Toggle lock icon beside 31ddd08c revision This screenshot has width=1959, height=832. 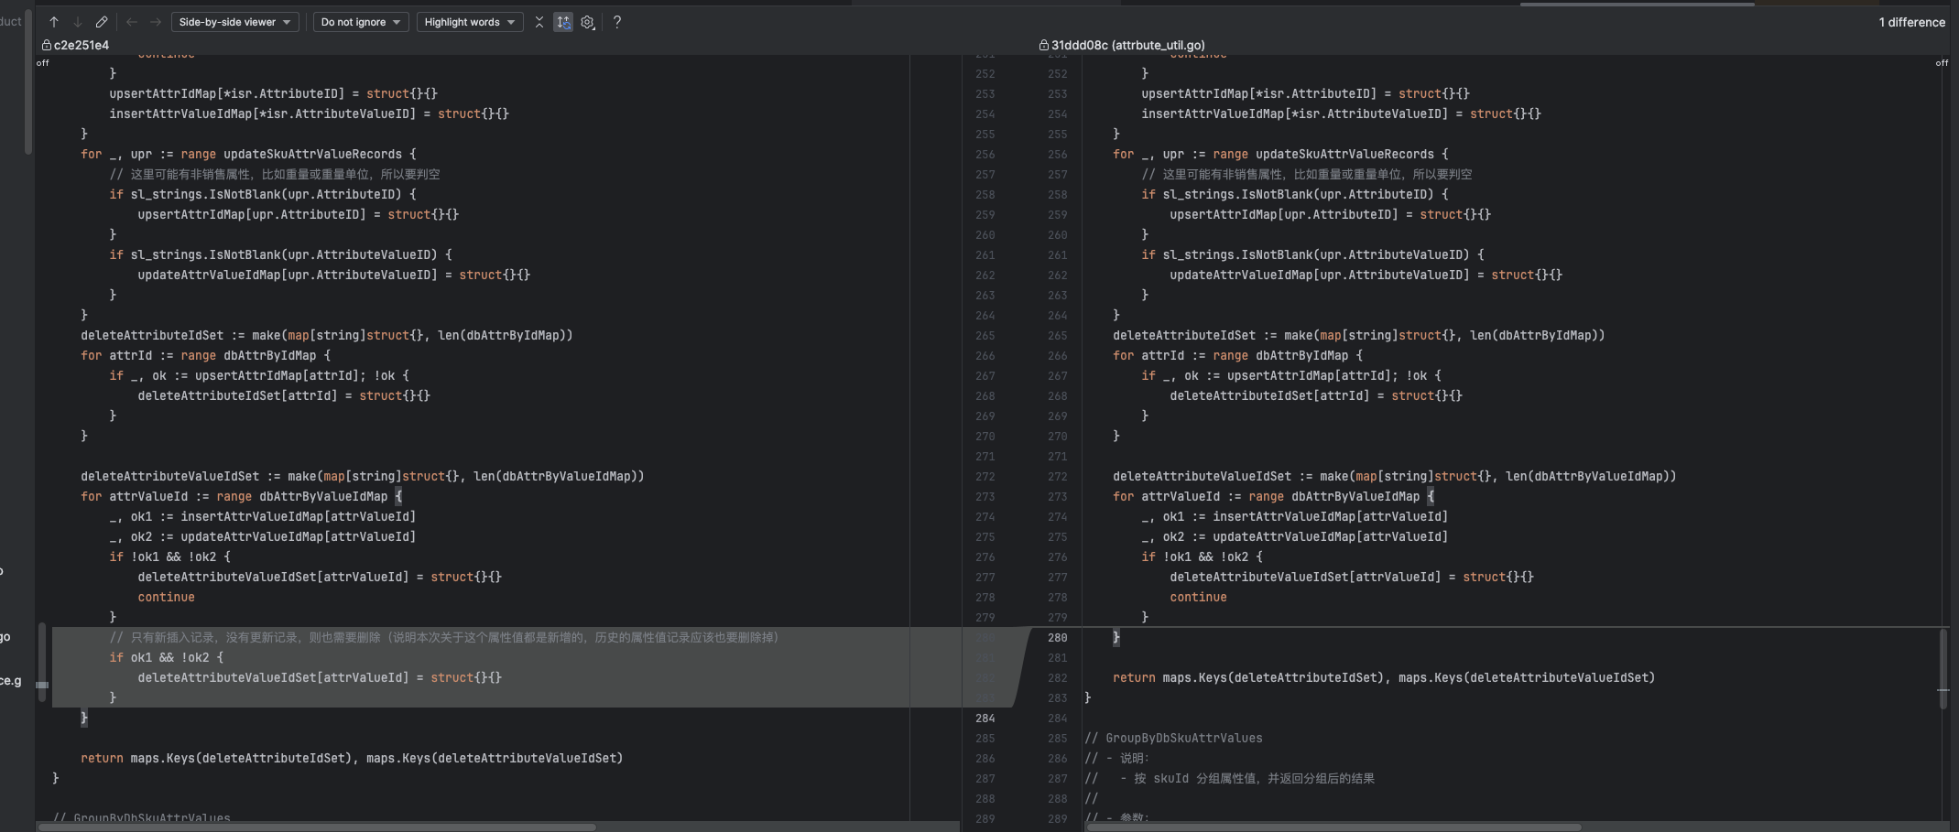pos(1043,45)
